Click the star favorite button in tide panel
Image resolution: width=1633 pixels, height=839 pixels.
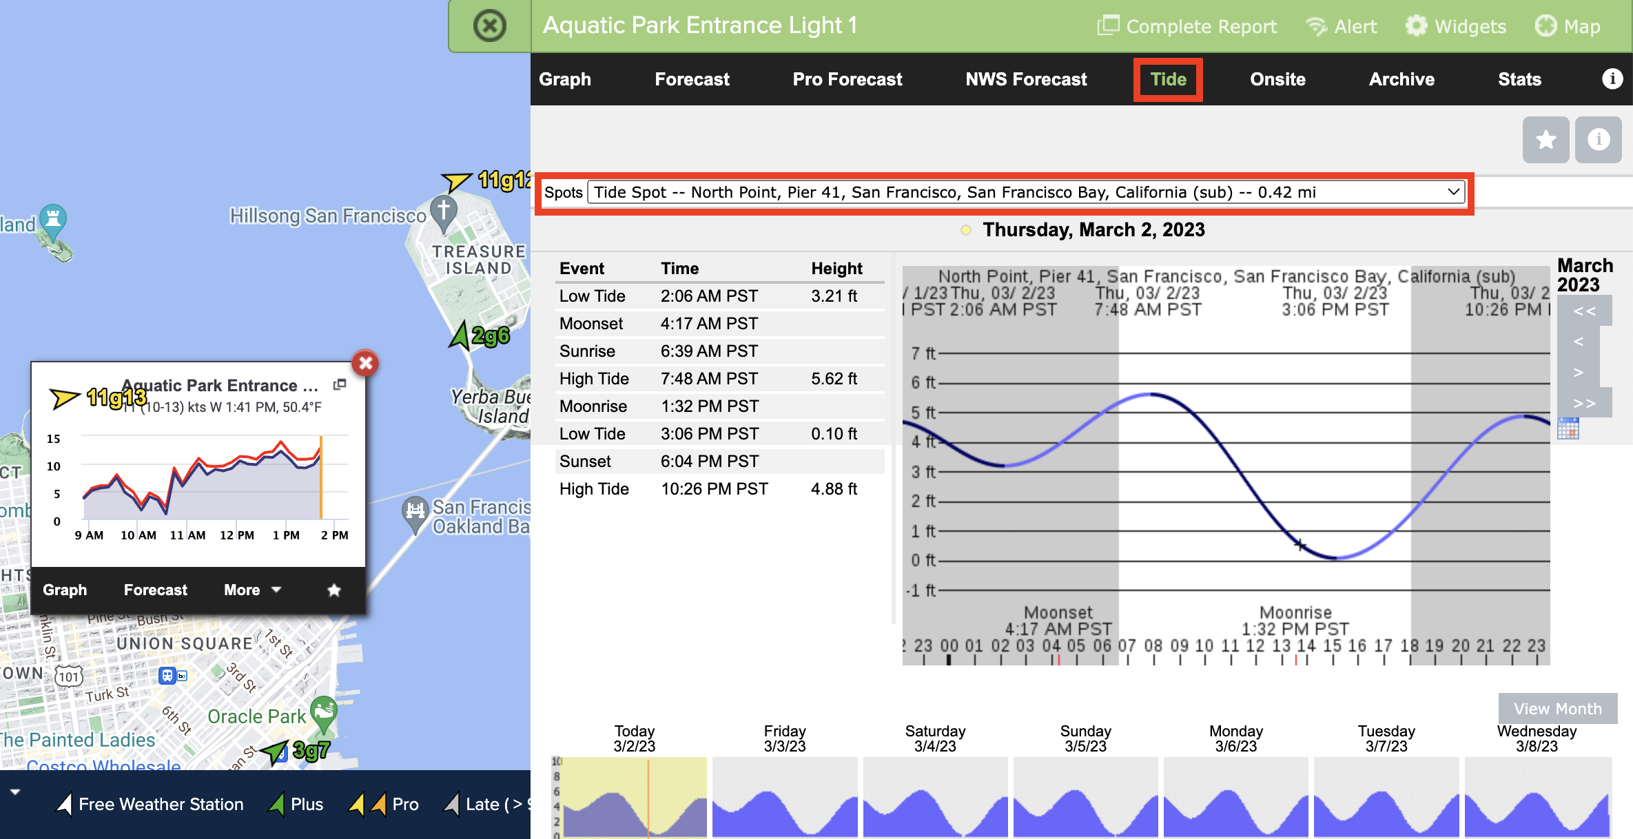click(1545, 140)
